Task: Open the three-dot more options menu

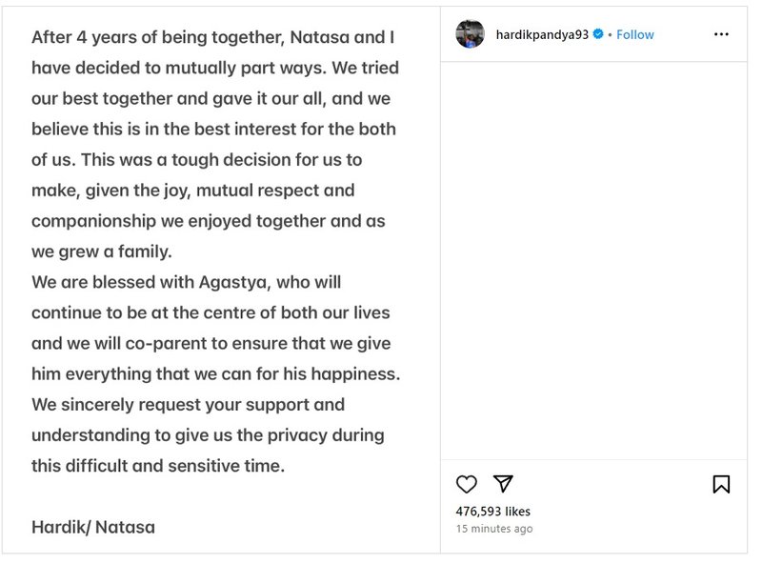Action: point(721,34)
